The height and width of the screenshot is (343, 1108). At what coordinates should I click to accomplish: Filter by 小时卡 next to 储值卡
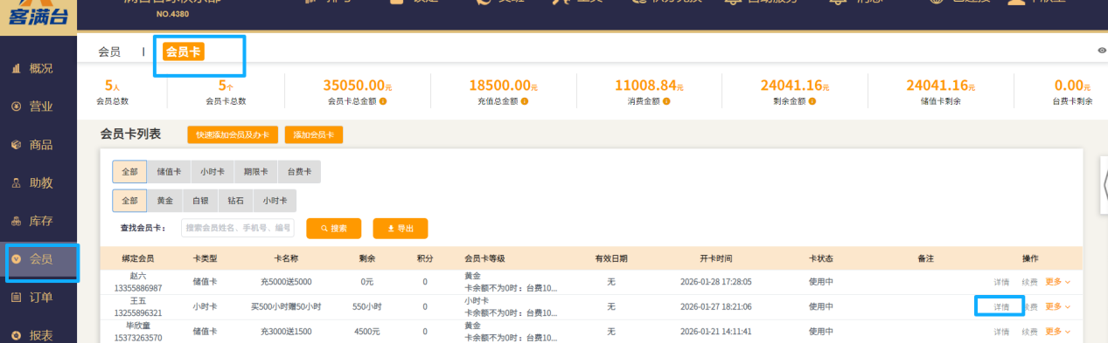click(212, 172)
